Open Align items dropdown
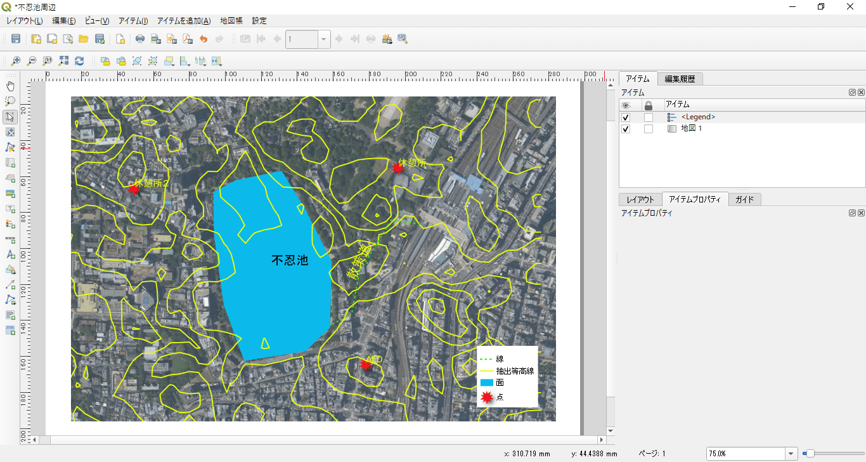The height and width of the screenshot is (462, 866). tap(185, 62)
